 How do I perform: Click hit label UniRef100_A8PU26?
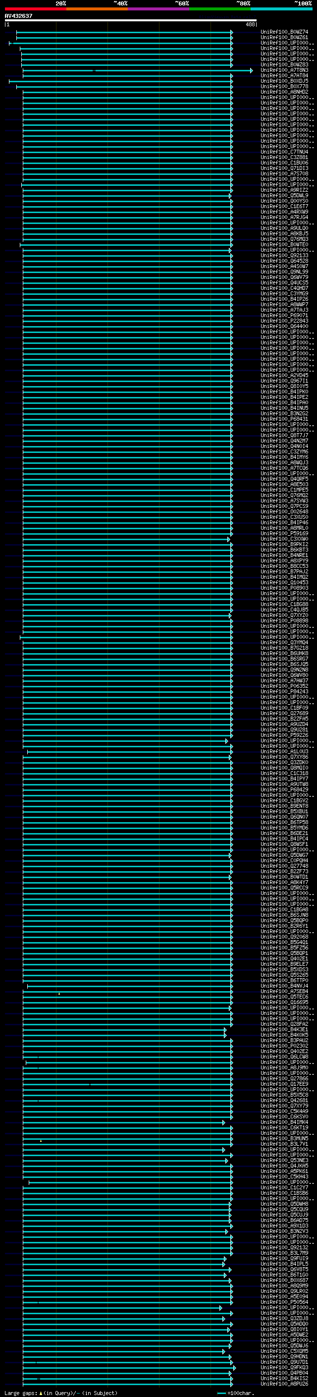pyautogui.click(x=284, y=1384)
